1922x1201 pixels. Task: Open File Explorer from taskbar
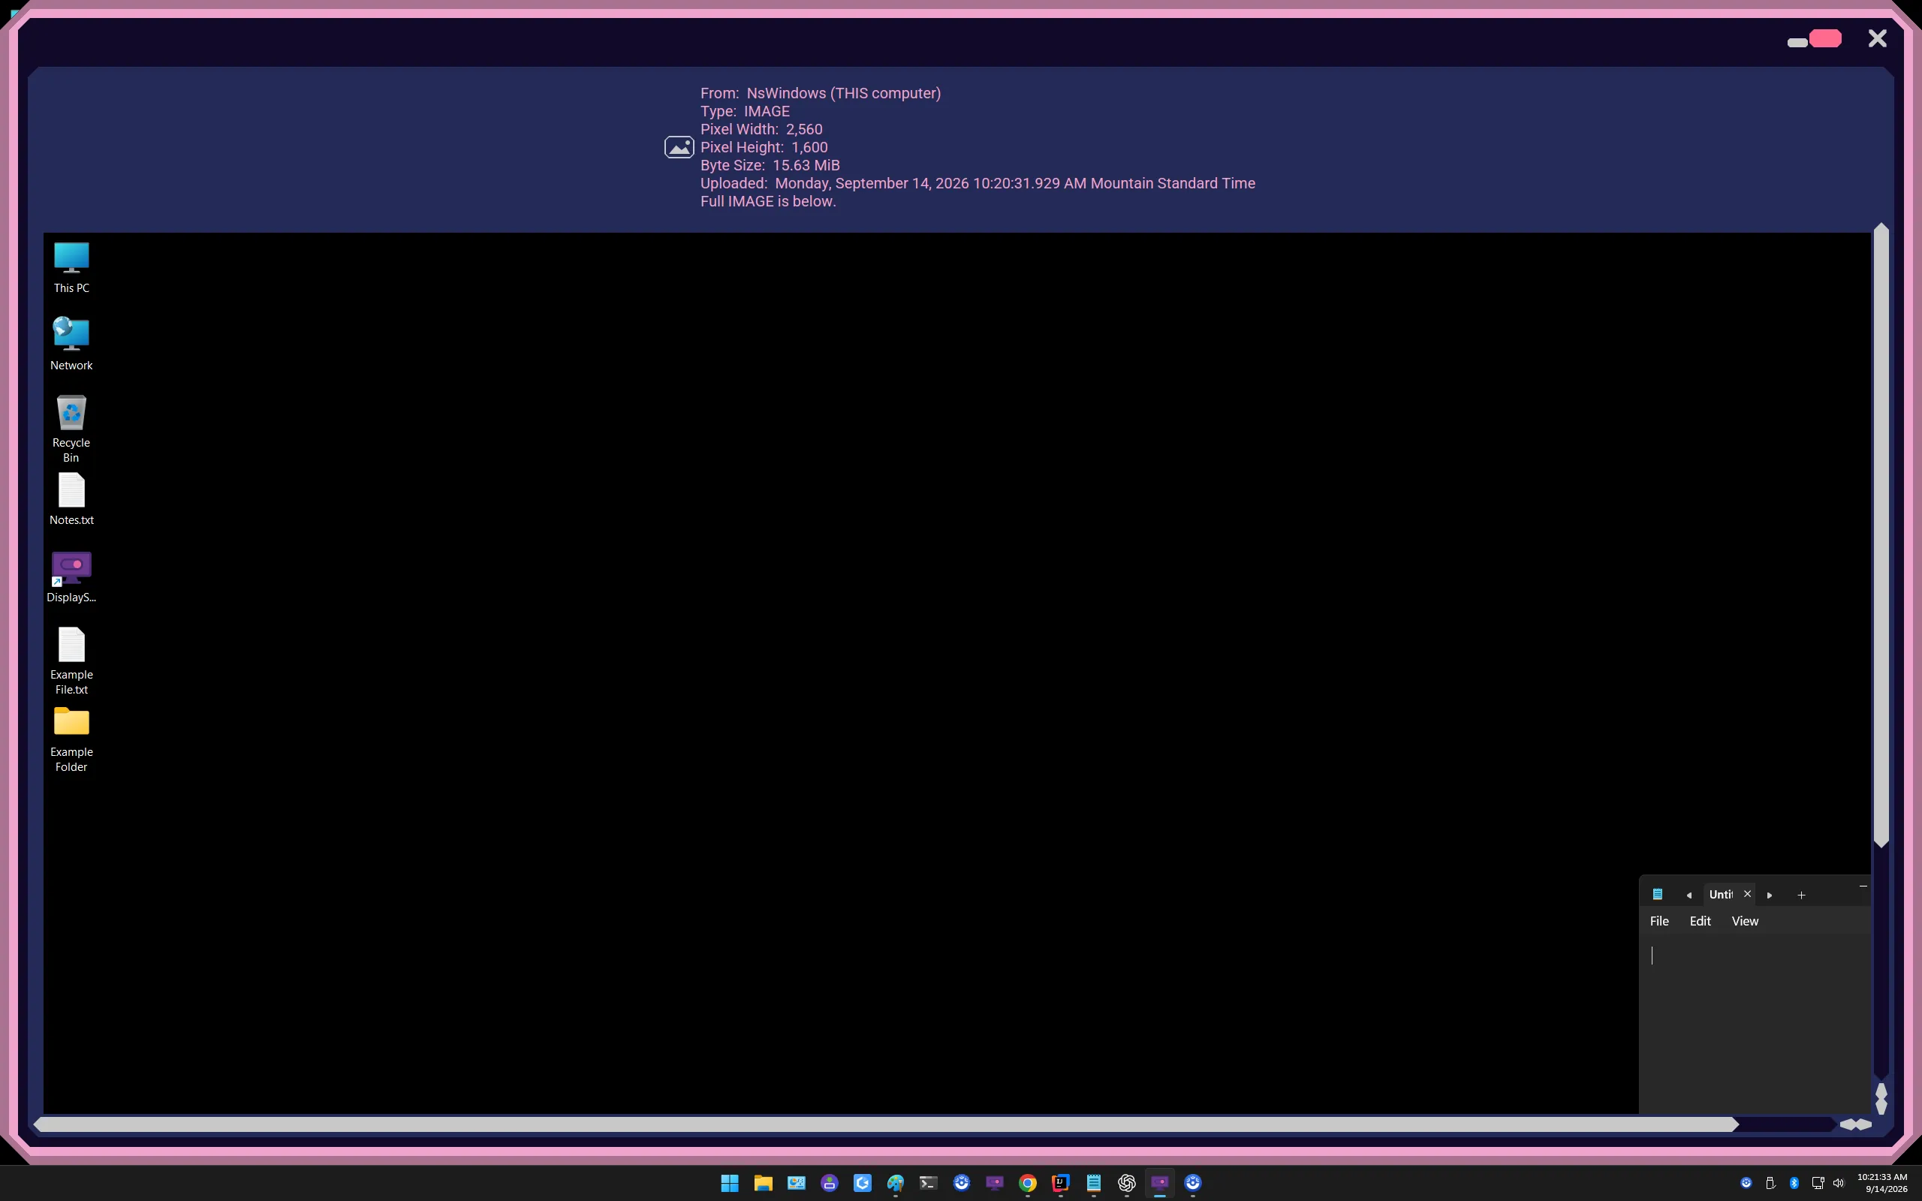pos(764,1183)
